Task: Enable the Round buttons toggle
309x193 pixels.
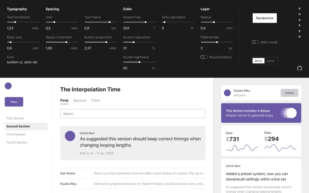Action: click(204, 57)
